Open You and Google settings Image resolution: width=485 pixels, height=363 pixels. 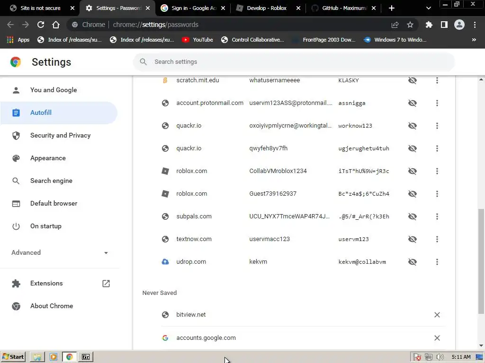(59, 90)
